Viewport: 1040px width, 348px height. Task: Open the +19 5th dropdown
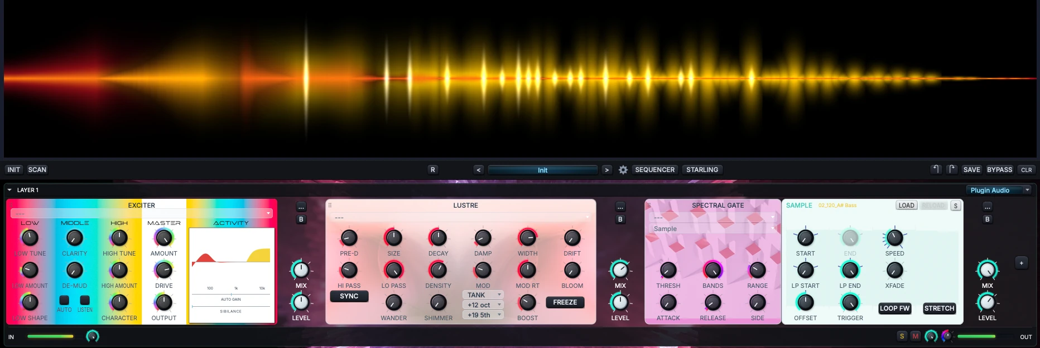point(483,315)
